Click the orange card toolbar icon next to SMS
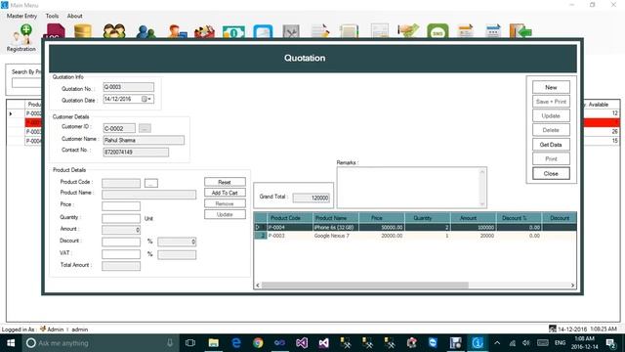Image resolution: width=625 pixels, height=352 pixels. pyautogui.click(x=466, y=31)
